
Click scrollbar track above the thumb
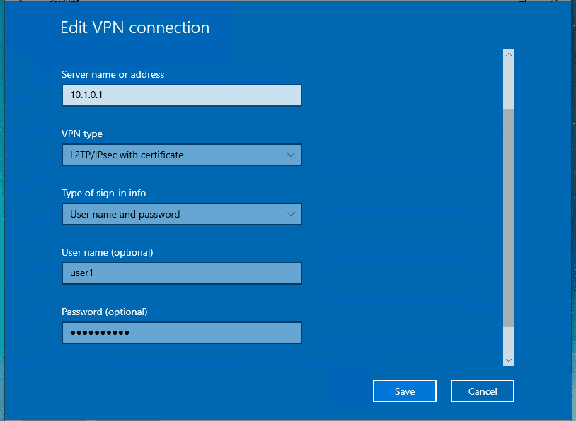tap(509, 85)
